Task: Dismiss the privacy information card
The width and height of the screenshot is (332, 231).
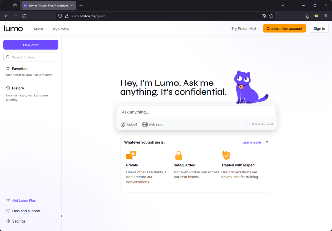Action: coord(267,142)
